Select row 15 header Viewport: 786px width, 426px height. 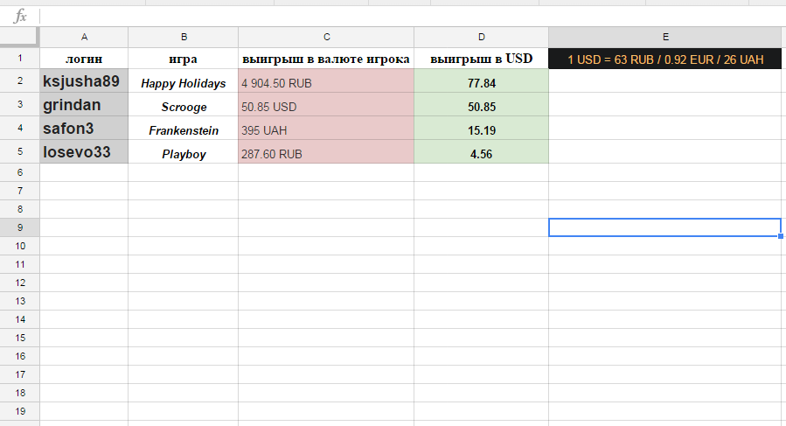(19, 338)
